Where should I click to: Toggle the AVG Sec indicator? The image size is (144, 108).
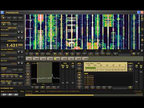(67, 67)
